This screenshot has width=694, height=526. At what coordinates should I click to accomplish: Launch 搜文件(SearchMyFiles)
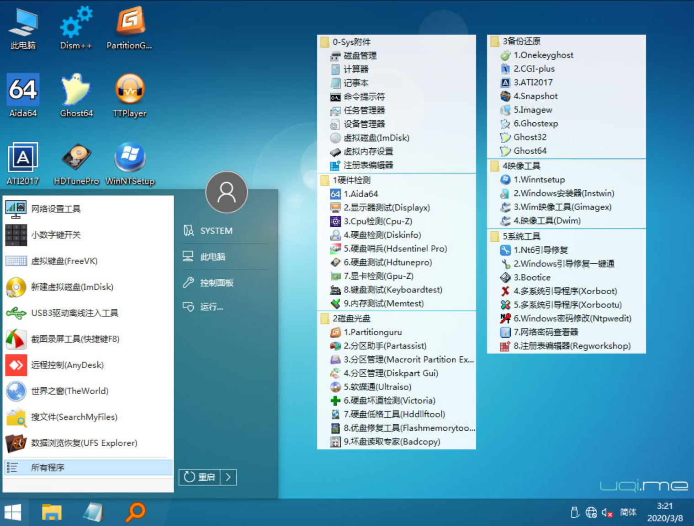(x=88, y=417)
